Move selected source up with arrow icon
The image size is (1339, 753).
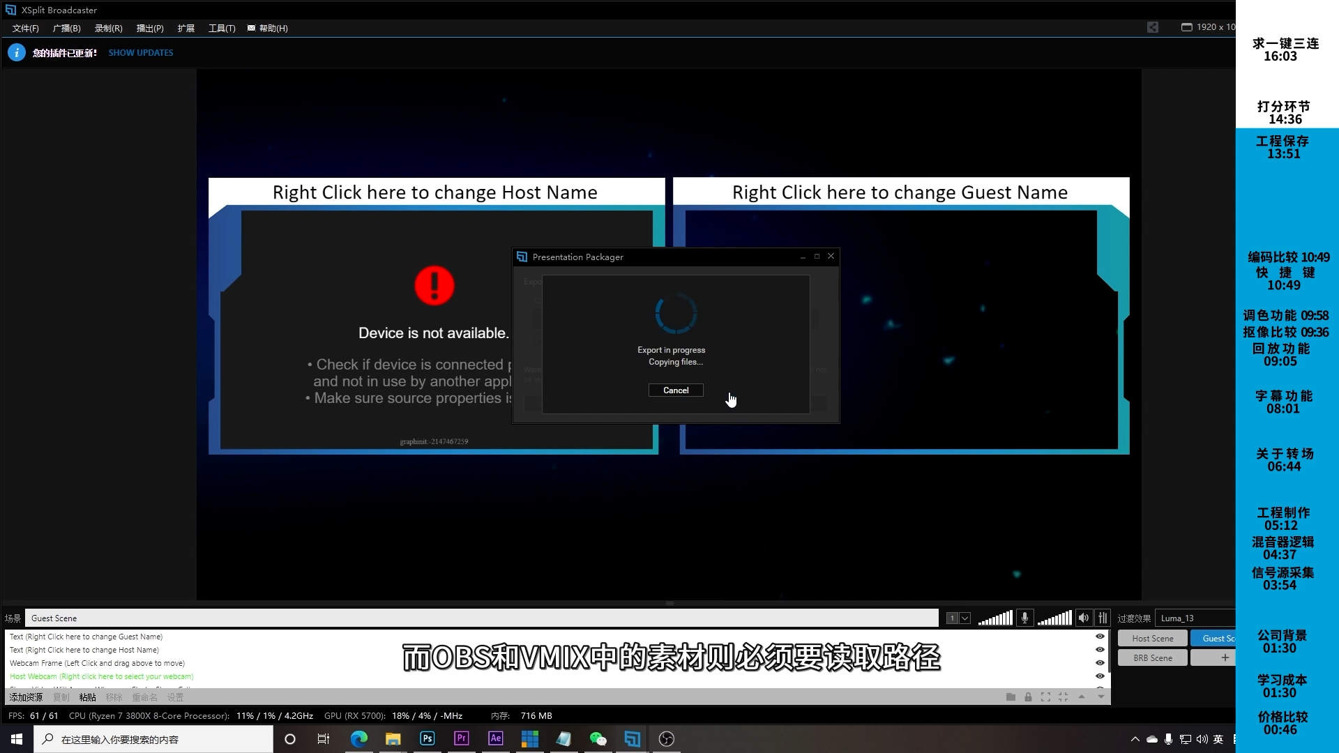pos(1082,697)
